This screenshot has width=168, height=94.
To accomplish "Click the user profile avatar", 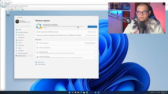I will (17, 21).
